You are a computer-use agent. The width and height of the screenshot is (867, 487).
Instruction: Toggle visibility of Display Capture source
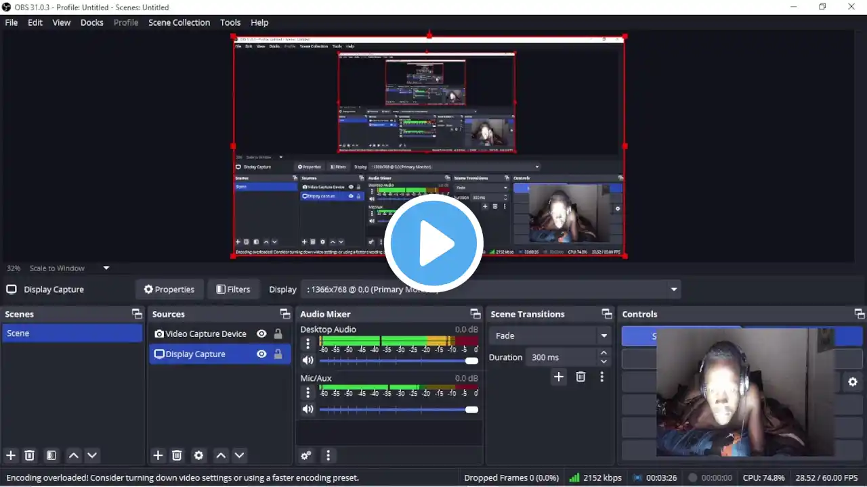261,354
